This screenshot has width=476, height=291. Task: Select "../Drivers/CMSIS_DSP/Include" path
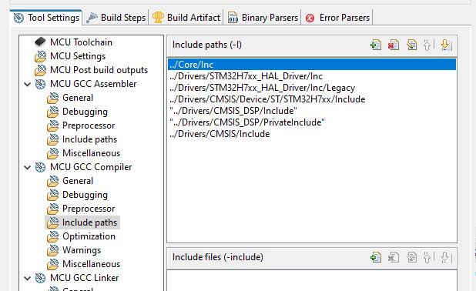point(312,111)
